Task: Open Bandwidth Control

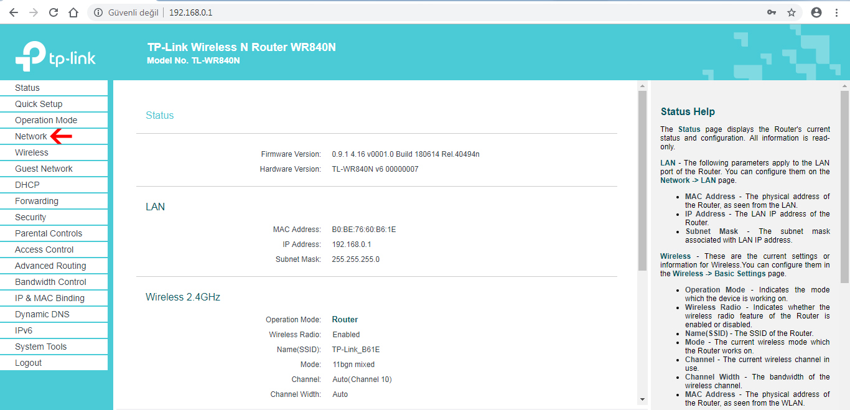Action: (54, 282)
